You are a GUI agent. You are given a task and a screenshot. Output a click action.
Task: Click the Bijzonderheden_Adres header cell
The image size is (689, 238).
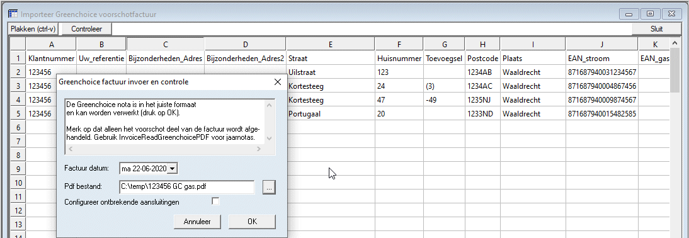tap(165, 58)
